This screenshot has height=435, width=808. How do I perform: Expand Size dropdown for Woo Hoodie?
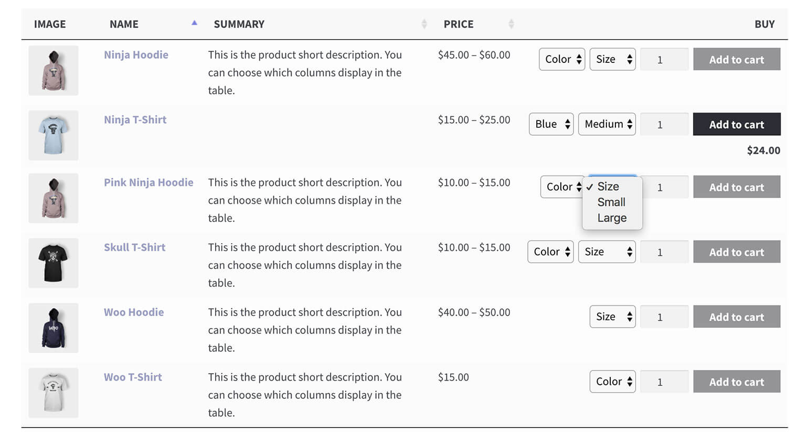612,317
